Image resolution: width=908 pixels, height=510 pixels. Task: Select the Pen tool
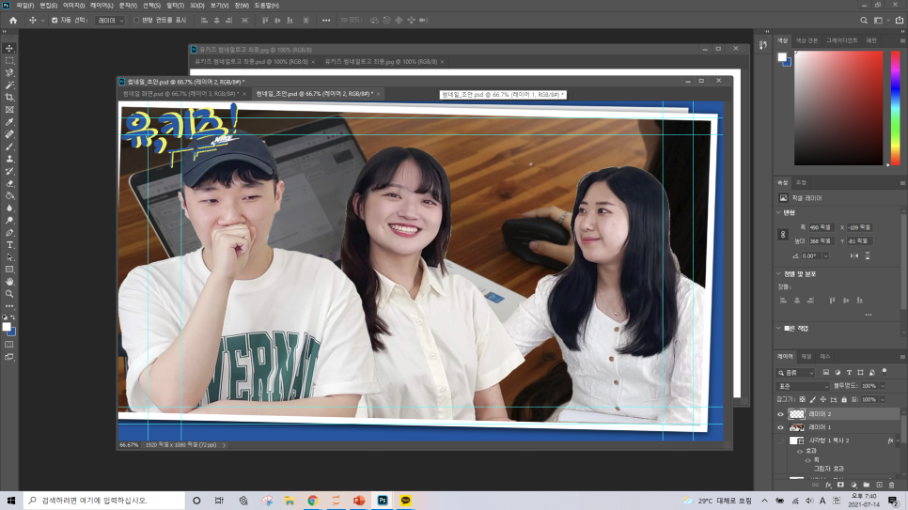click(x=9, y=233)
